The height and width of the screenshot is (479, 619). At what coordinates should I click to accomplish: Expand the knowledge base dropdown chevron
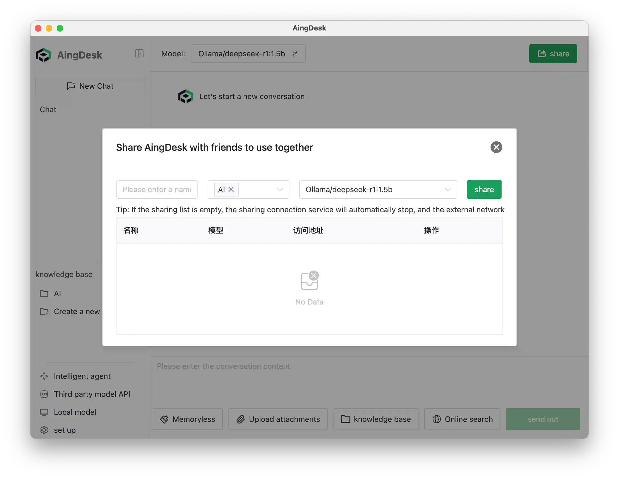point(280,189)
